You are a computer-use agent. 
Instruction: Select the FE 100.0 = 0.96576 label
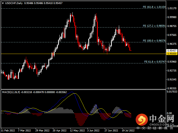click(154, 40)
